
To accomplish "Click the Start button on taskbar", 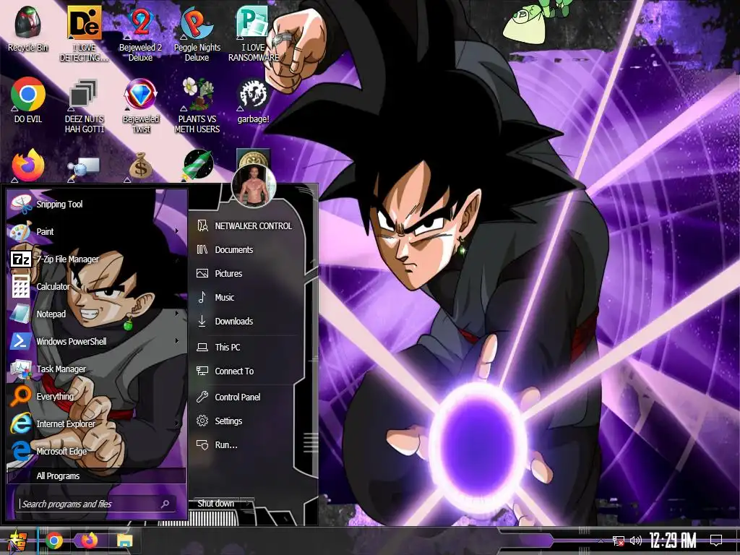I will pyautogui.click(x=18, y=541).
